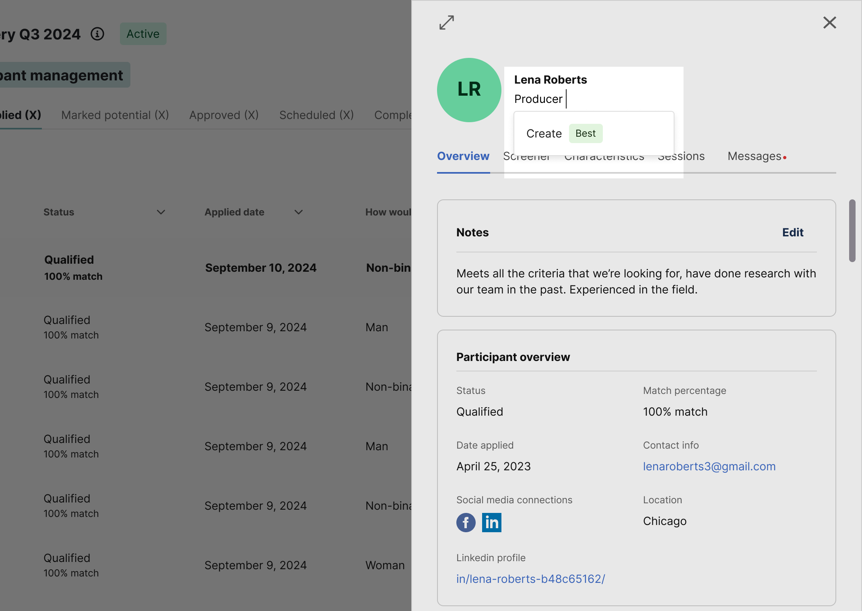
Task: Select the Marked potential (X) tab
Action: pos(115,115)
